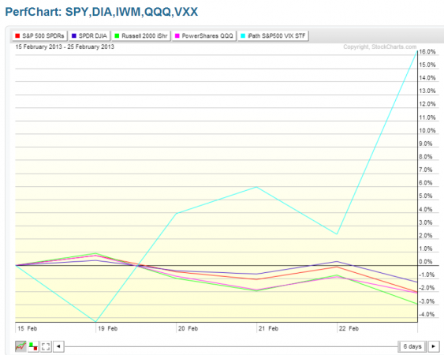Click the date range slider track
This screenshot has height=355, width=444.
pyautogui.click(x=231, y=346)
